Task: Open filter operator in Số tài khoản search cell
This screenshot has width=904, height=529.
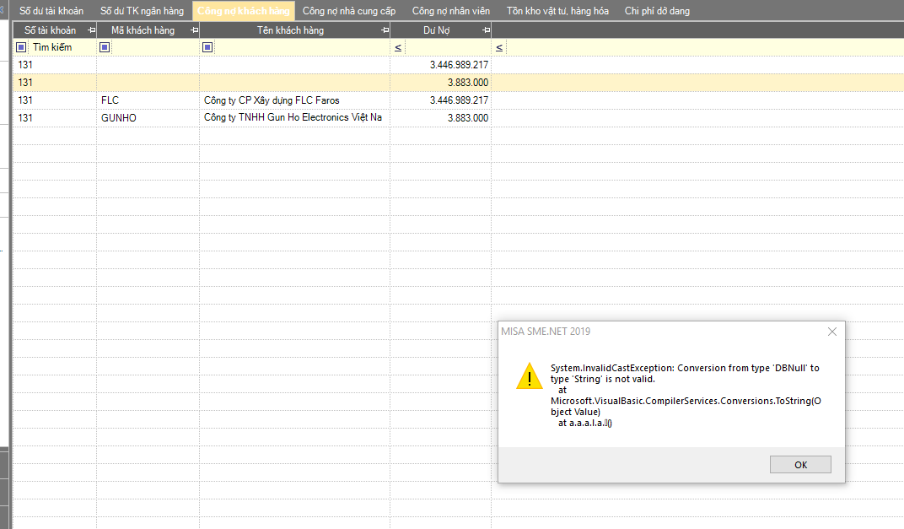Action: tap(21, 47)
